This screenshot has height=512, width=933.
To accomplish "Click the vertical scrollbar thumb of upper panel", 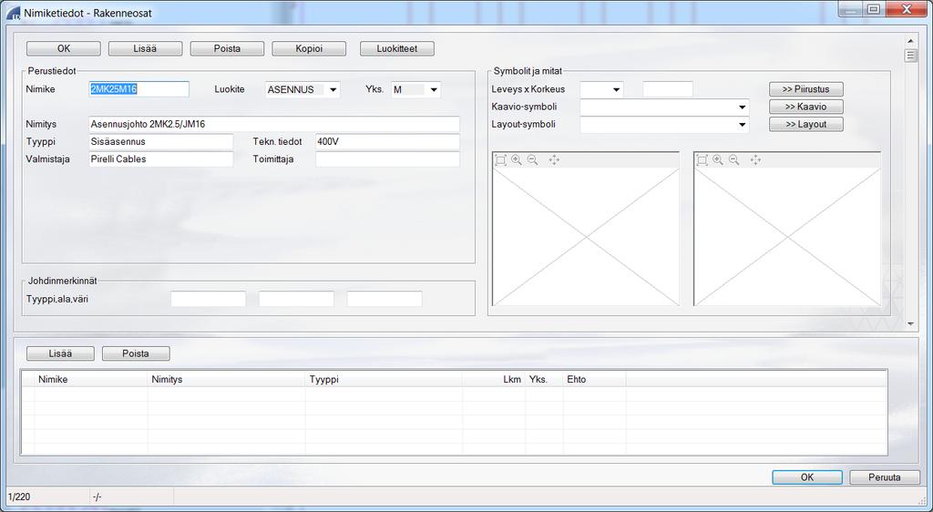I will pyautogui.click(x=910, y=56).
